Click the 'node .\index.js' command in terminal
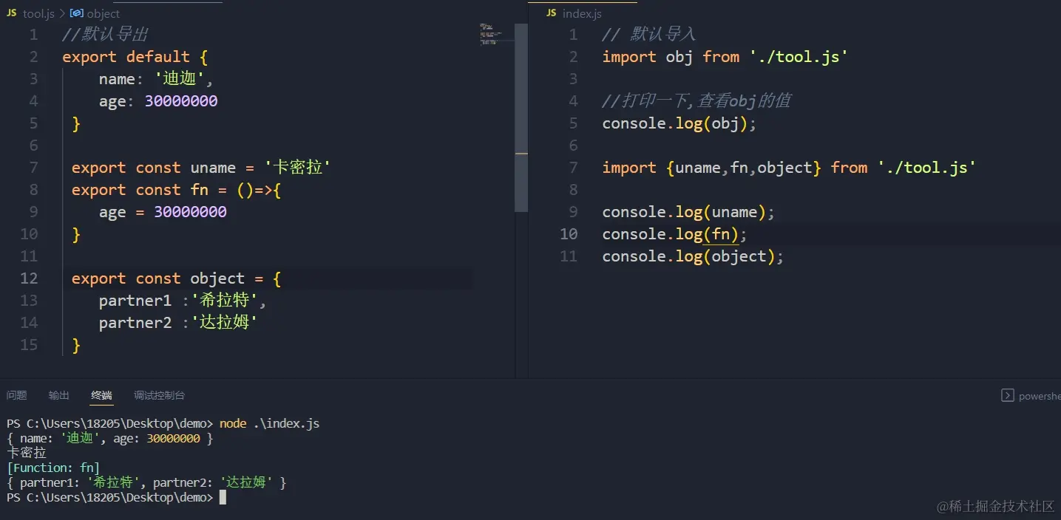 point(269,424)
